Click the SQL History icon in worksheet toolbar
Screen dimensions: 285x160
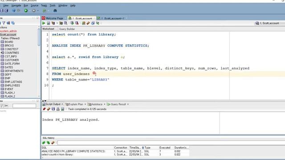pos(93,23)
